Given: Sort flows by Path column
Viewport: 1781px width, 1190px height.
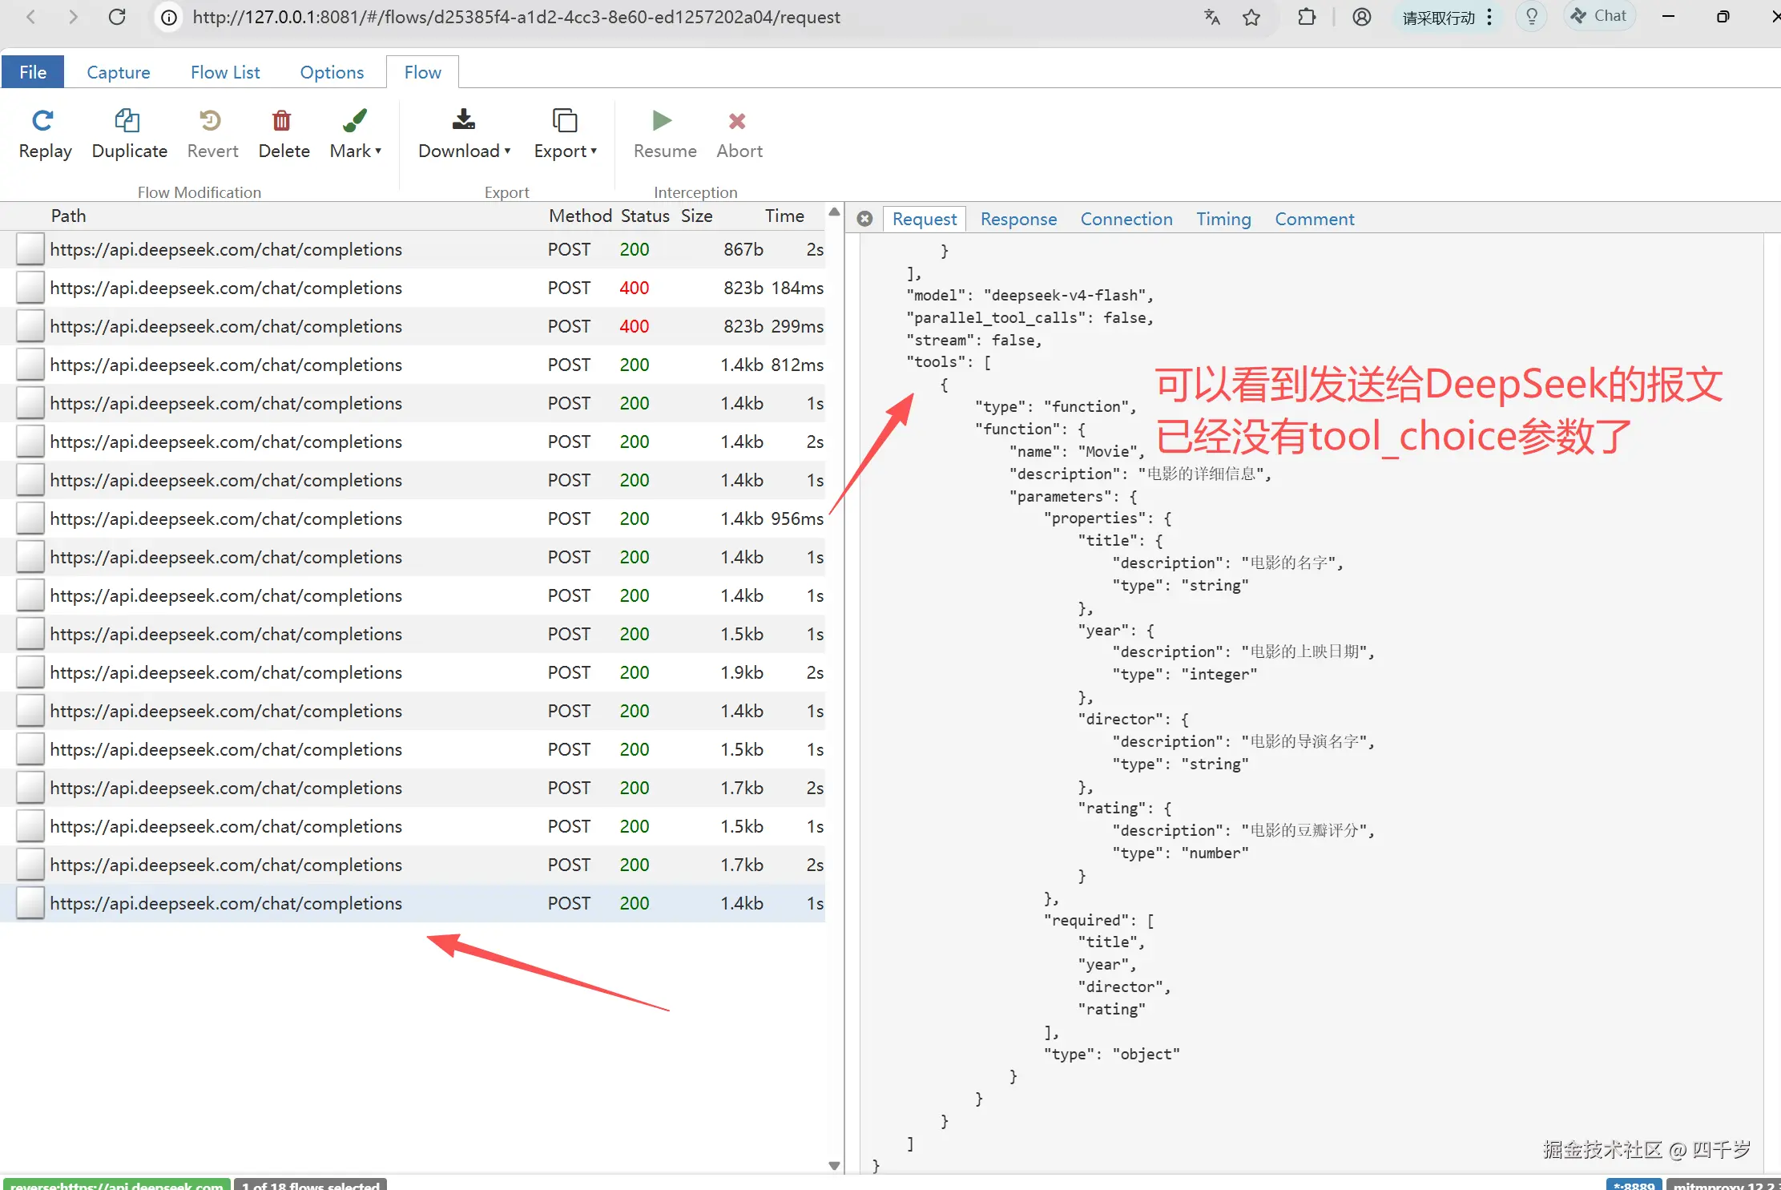Looking at the screenshot, I should click(68, 216).
